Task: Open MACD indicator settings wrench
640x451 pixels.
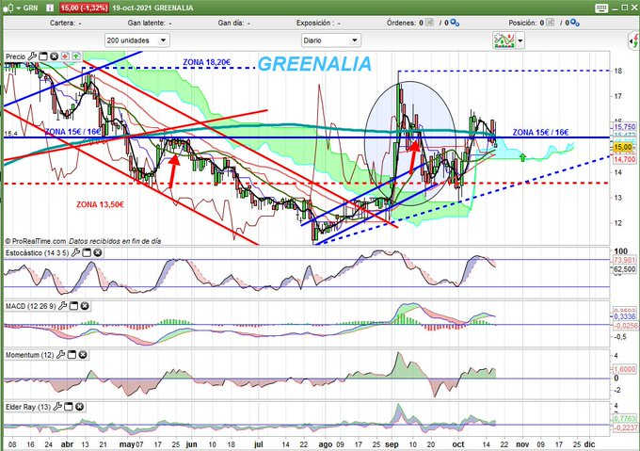Action: (62, 306)
